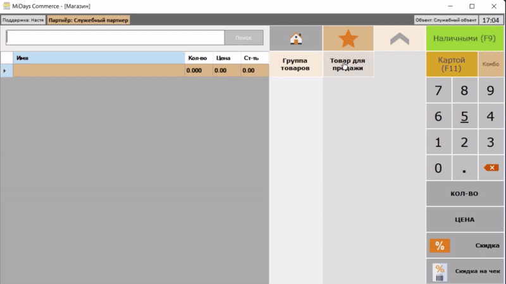The height and width of the screenshot is (284, 506).
Task: Tap the keypad digit 0
Action: [438, 168]
